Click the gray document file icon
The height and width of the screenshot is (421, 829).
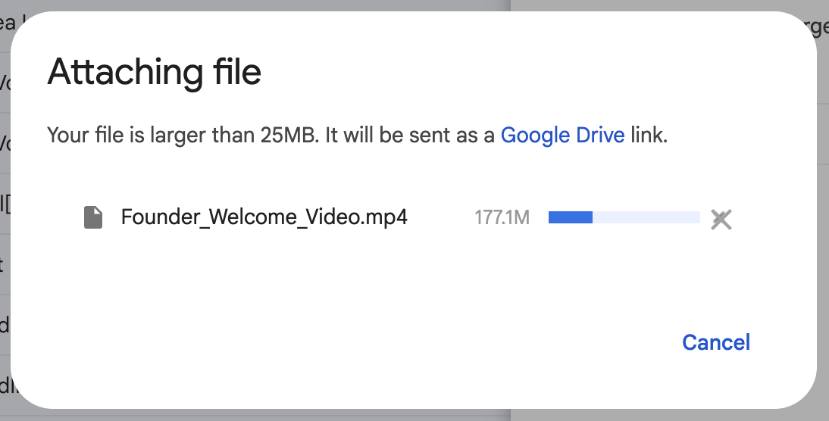pos(93,218)
